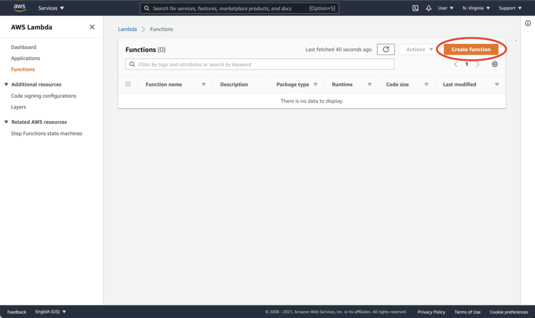Viewport: 535px width, 318px height.
Task: Open Privacy Policy link
Action: point(431,312)
